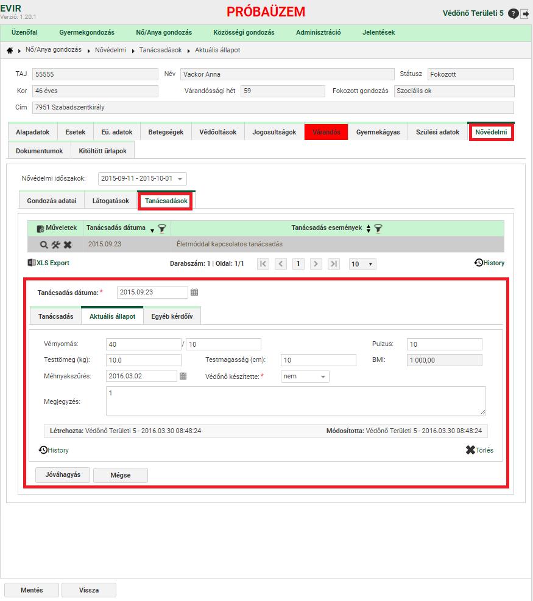
Task: Export table via XLS Export
Action: coord(48,263)
